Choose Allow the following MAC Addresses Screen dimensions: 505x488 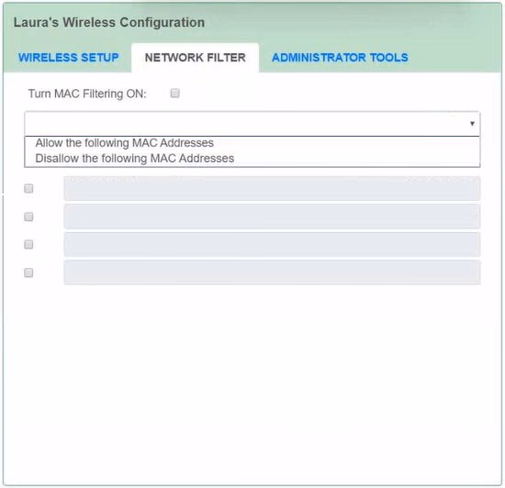point(124,143)
